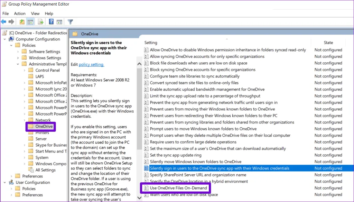The height and width of the screenshot is (202, 354).
Task: Click the description pane scroll-down arrow
Action: [139, 198]
